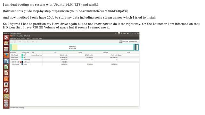Select the extended partition block in disk map
The width and height of the screenshot is (205, 115).
tap(136, 47)
